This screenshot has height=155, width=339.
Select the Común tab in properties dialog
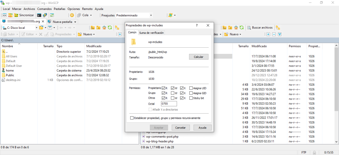click(x=132, y=32)
